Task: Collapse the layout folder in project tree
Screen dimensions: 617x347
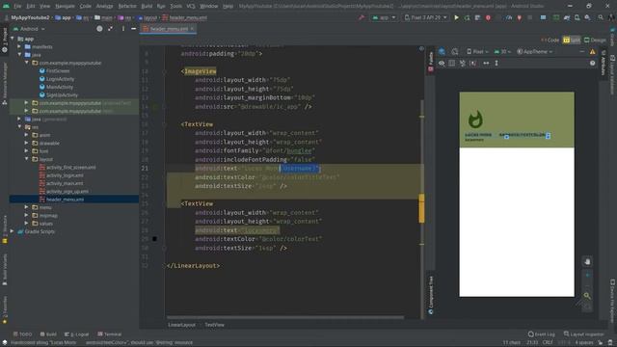Action: coord(26,159)
